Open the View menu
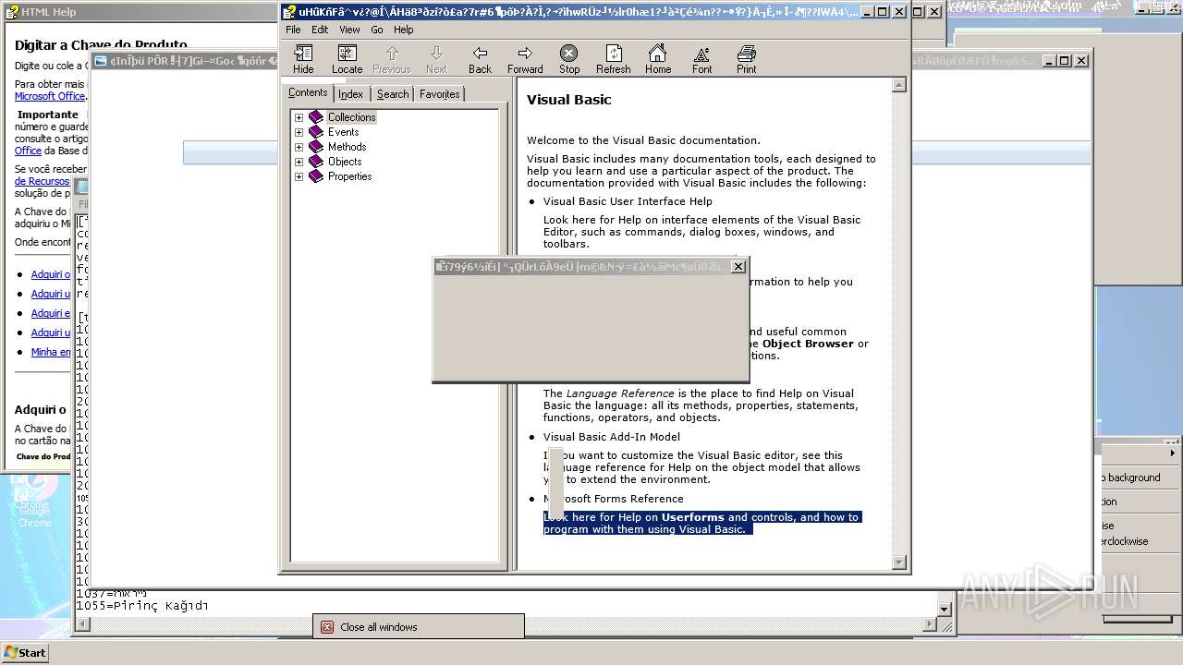This screenshot has width=1183, height=665. pos(349,30)
